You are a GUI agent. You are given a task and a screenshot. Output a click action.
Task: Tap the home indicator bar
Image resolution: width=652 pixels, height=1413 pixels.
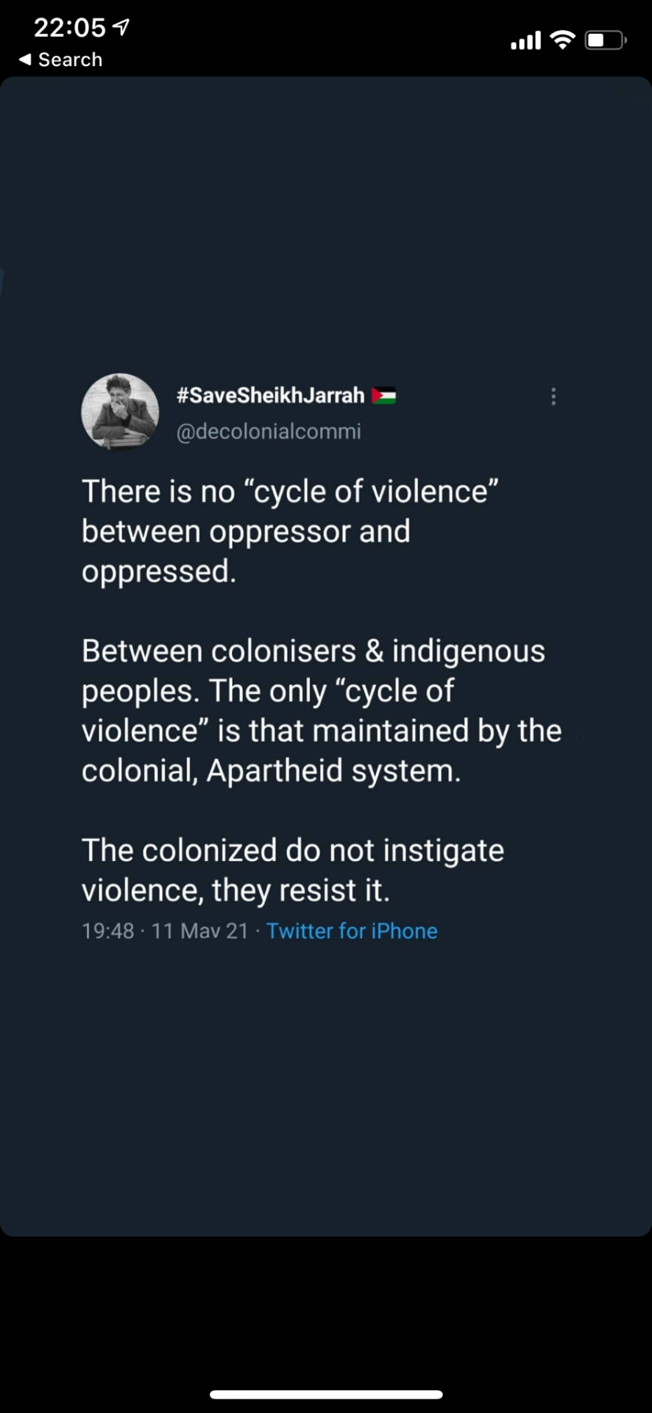click(x=326, y=1394)
